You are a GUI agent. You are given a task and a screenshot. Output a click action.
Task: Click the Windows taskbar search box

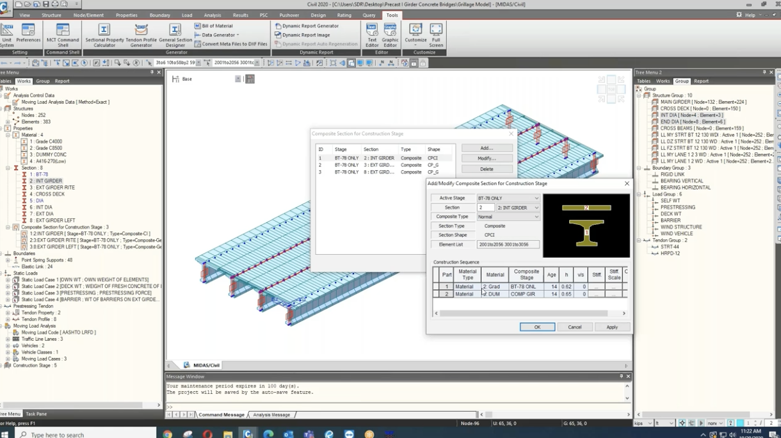click(x=85, y=434)
